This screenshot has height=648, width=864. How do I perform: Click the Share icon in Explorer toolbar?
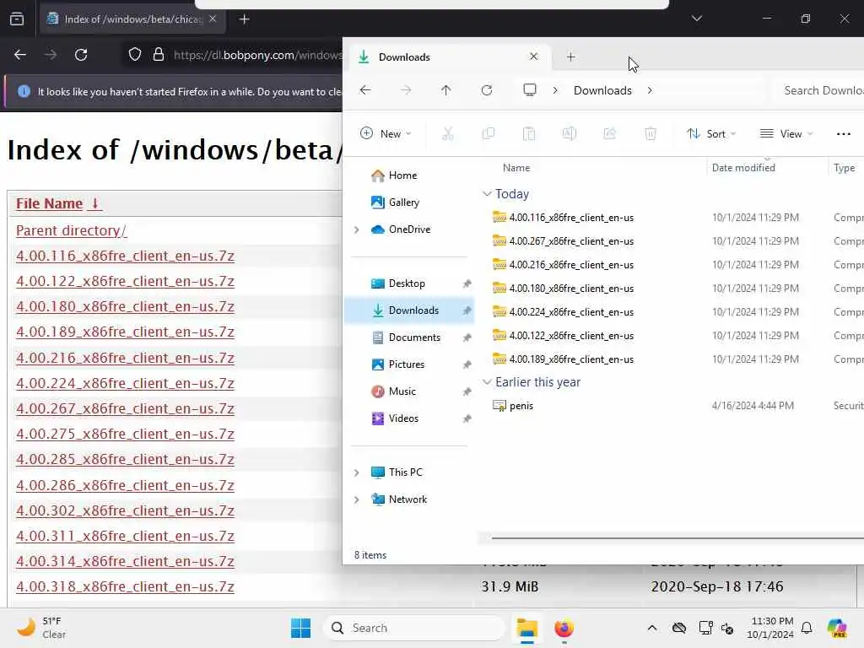(x=609, y=133)
